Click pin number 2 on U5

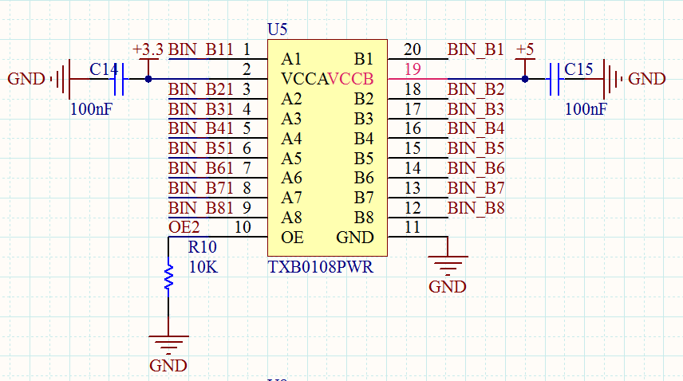(247, 69)
